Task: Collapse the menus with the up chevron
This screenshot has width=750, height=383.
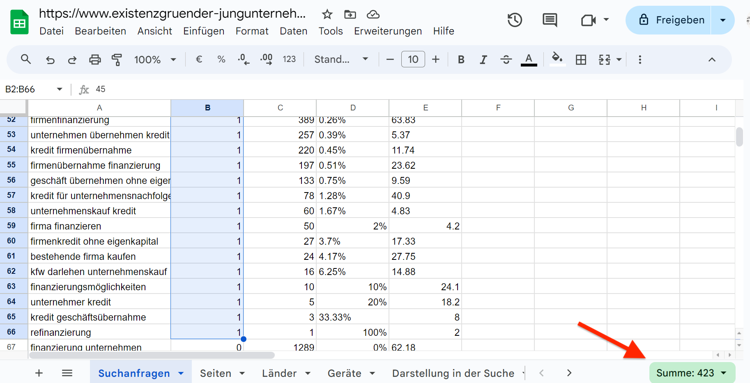Action: tap(712, 60)
